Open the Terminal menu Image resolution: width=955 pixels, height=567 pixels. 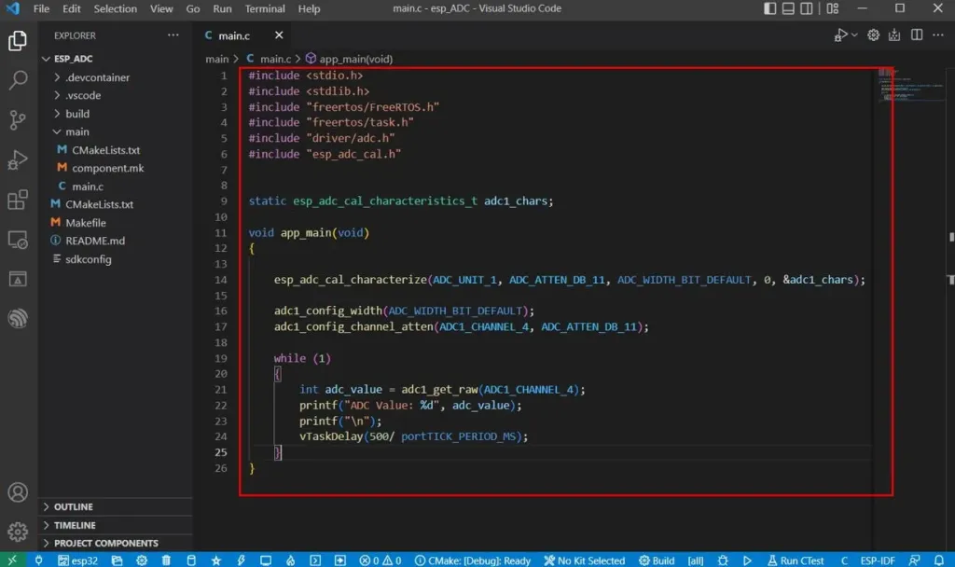pyautogui.click(x=264, y=8)
